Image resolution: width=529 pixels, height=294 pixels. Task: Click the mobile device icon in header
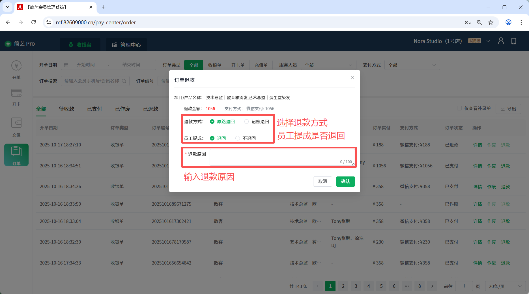point(513,41)
